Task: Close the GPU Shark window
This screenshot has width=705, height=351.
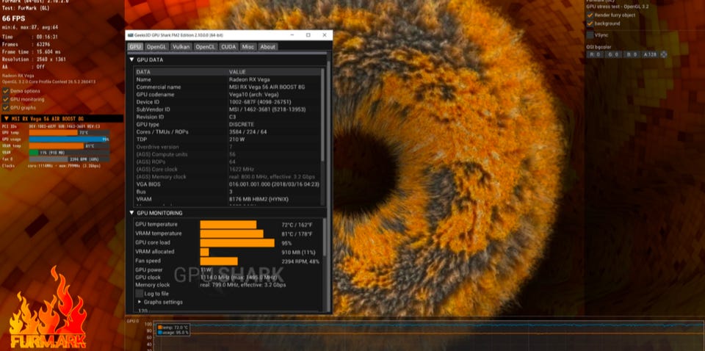Action: tap(325, 35)
